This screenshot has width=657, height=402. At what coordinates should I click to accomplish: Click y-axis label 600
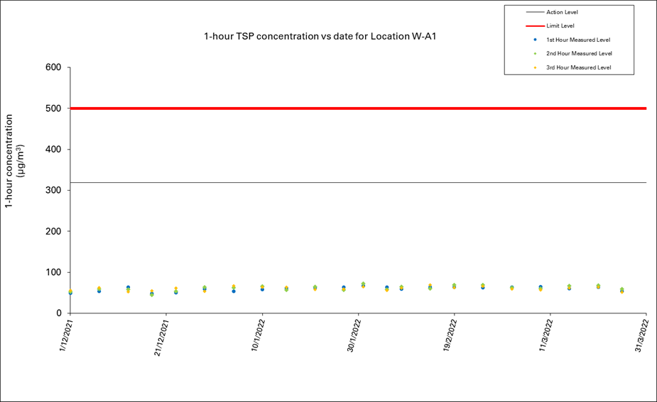click(53, 67)
